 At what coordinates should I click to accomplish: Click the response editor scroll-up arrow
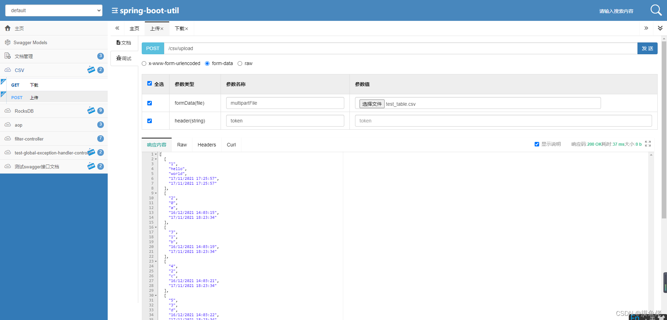click(651, 154)
